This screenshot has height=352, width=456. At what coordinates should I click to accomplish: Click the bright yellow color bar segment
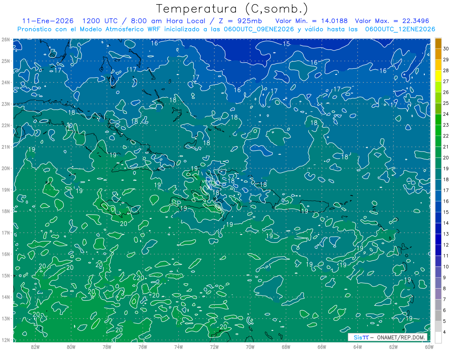click(x=439, y=76)
